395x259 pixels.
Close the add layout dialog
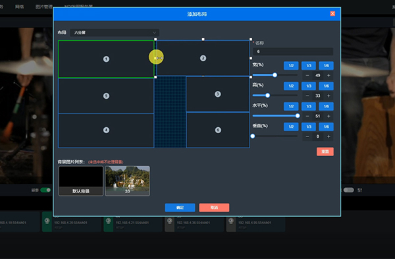coord(332,14)
